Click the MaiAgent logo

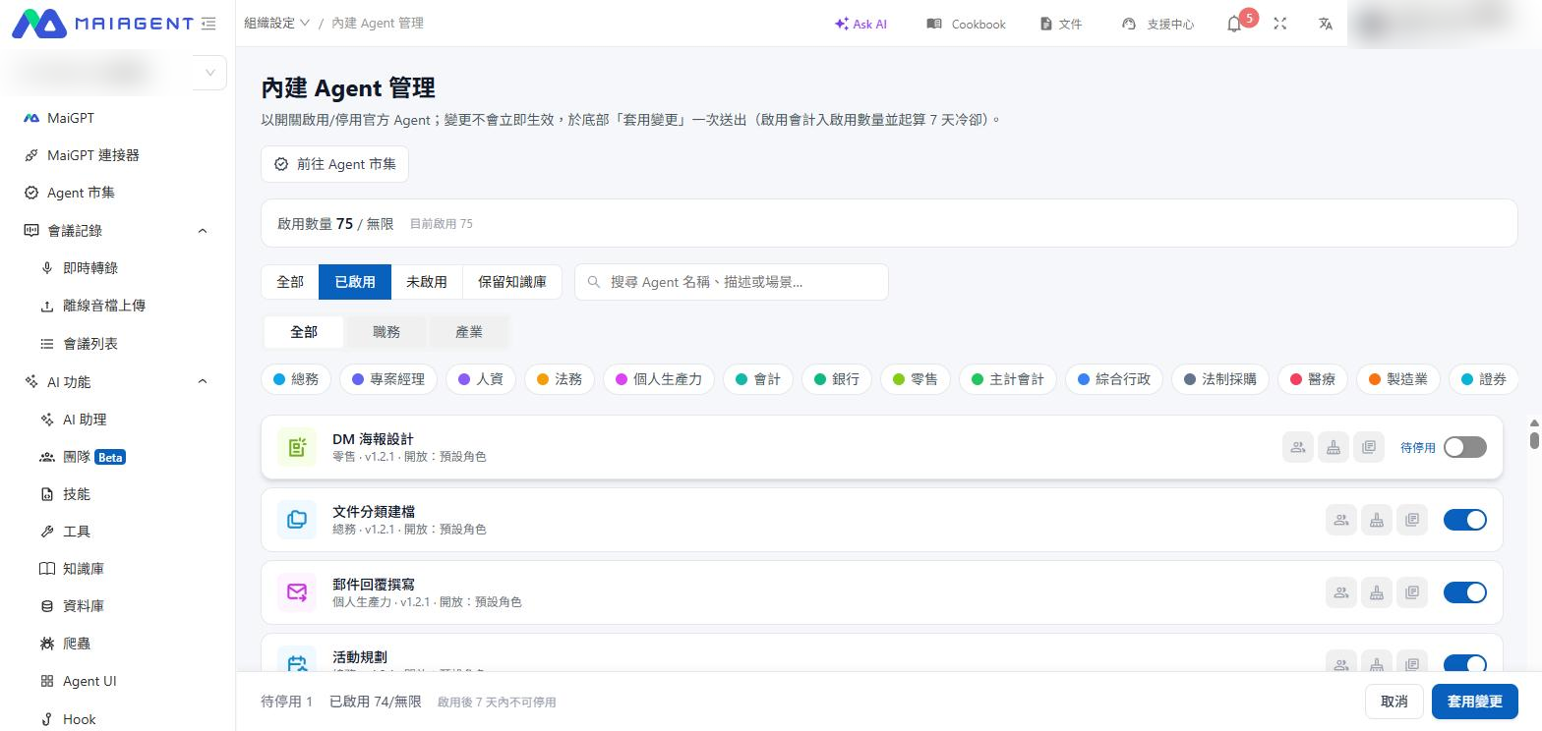[x=102, y=24]
